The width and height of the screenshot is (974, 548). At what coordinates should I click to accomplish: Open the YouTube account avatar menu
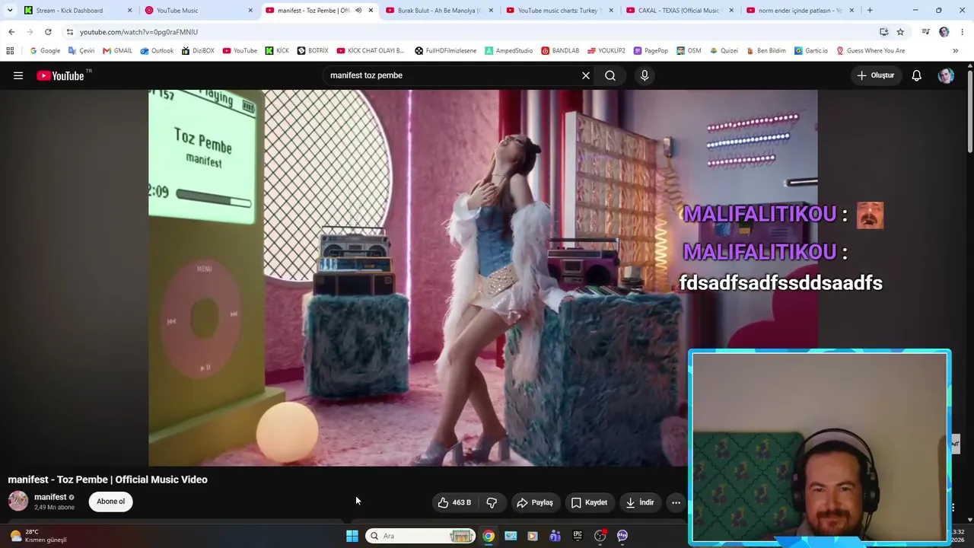[x=946, y=75]
